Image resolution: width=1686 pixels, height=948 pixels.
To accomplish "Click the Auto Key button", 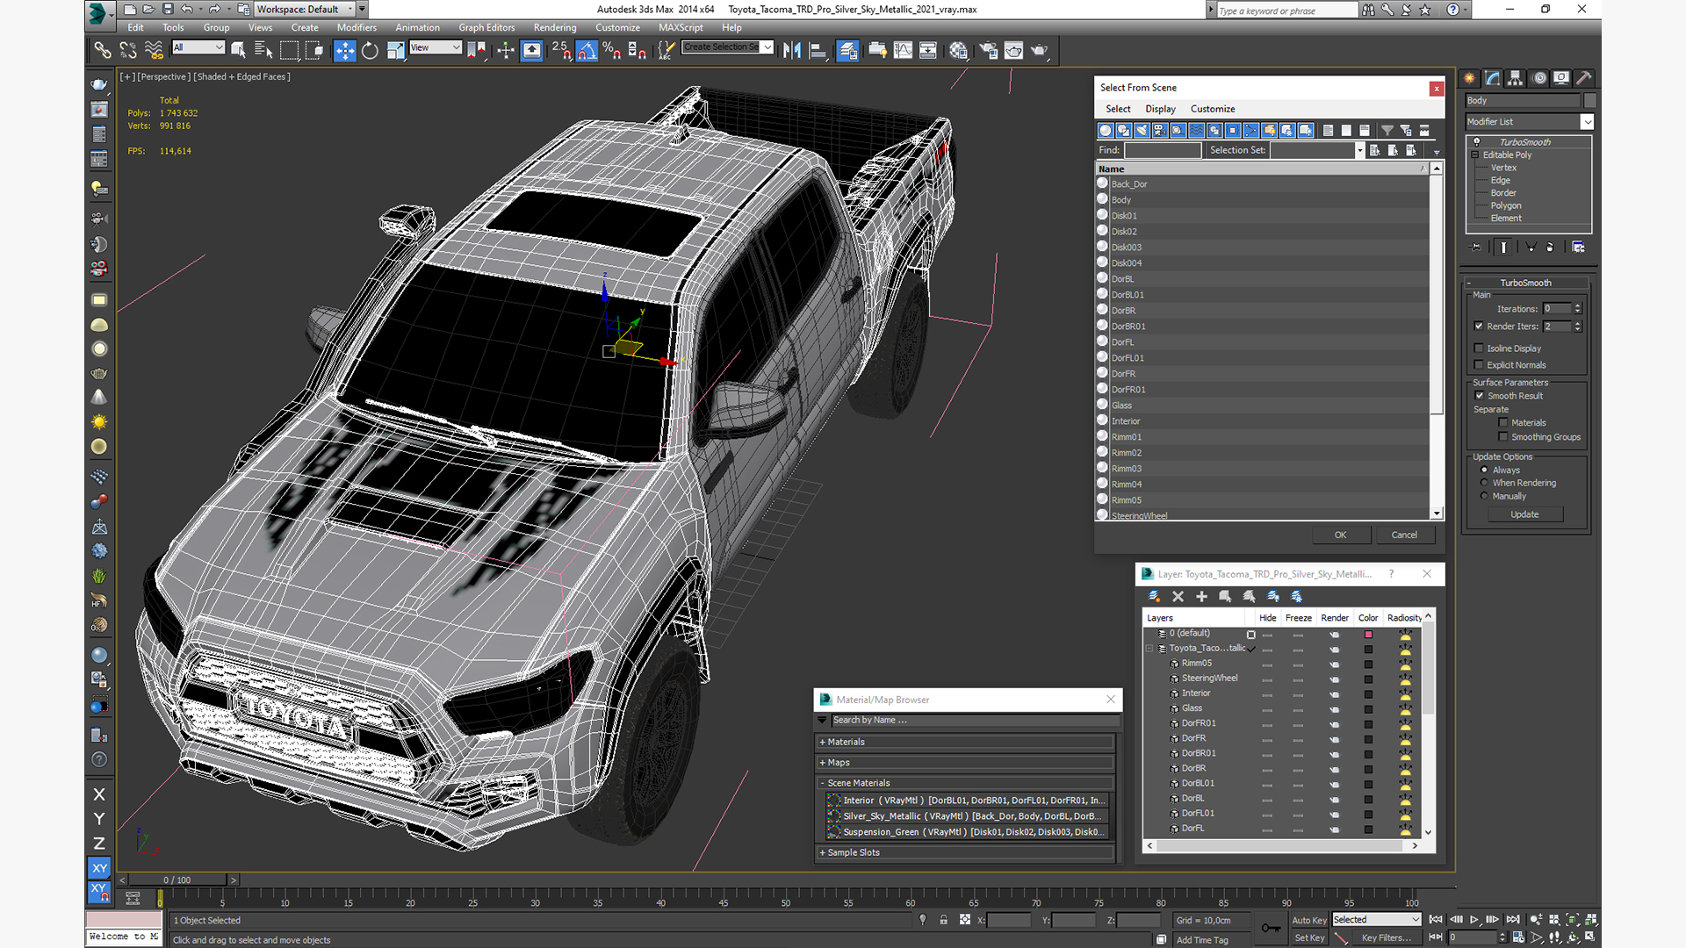I will tap(1308, 920).
